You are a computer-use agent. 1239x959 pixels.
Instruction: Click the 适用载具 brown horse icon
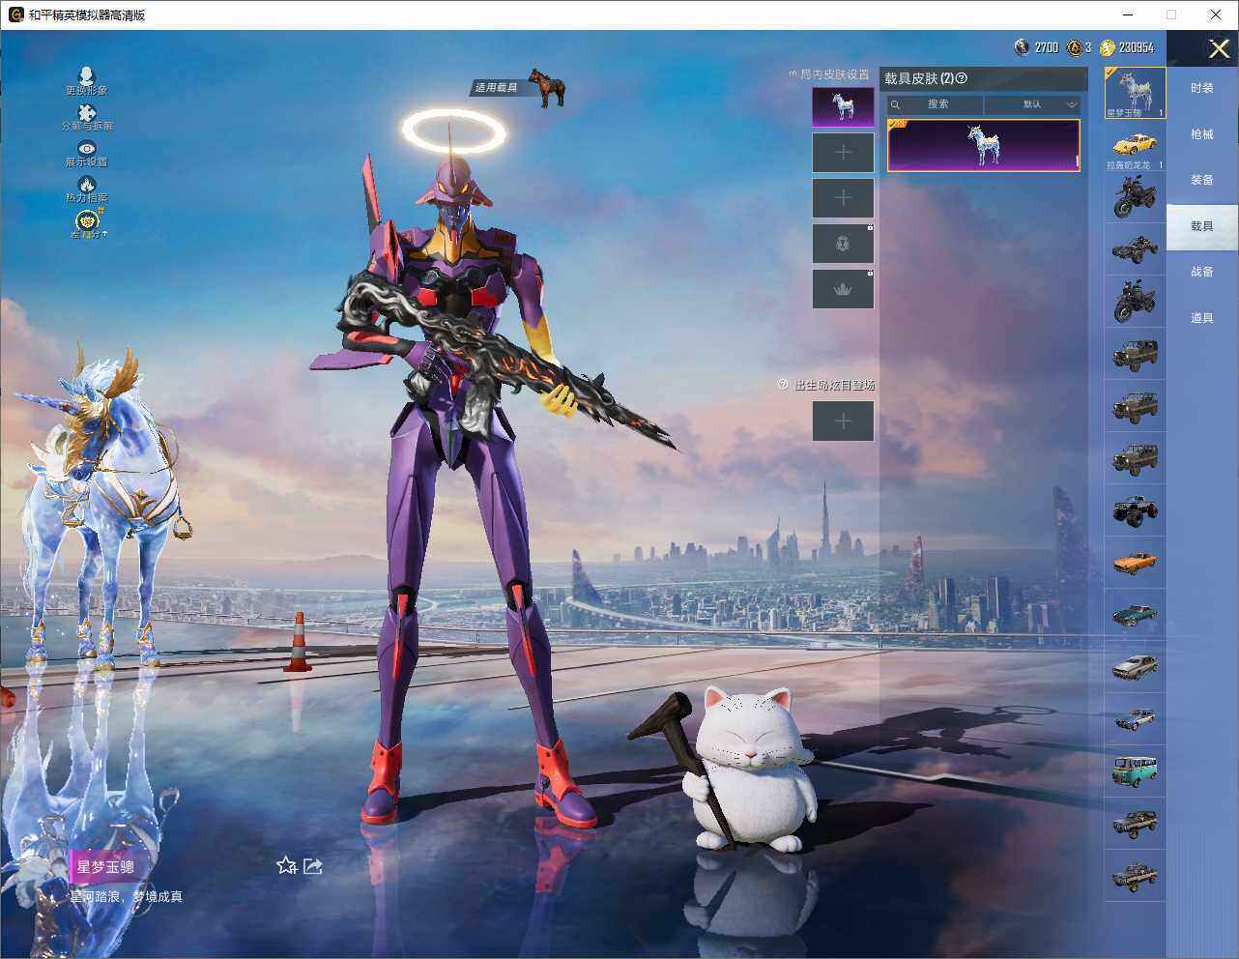click(547, 87)
